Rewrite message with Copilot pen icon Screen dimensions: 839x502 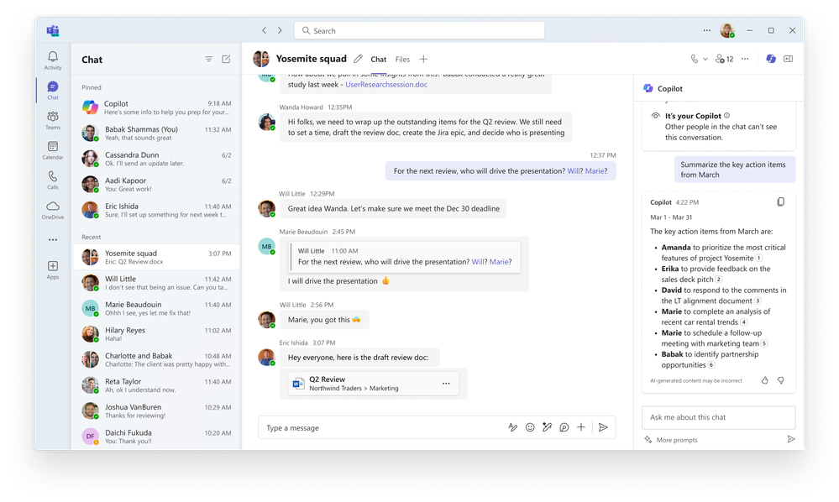coord(547,427)
